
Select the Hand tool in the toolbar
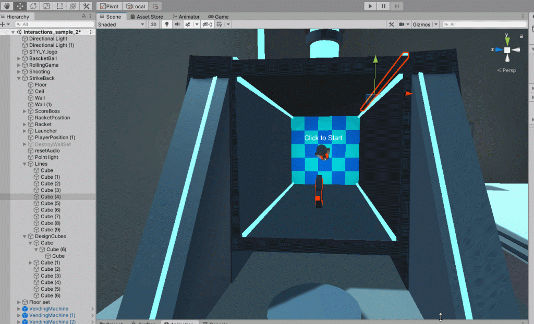coord(7,6)
